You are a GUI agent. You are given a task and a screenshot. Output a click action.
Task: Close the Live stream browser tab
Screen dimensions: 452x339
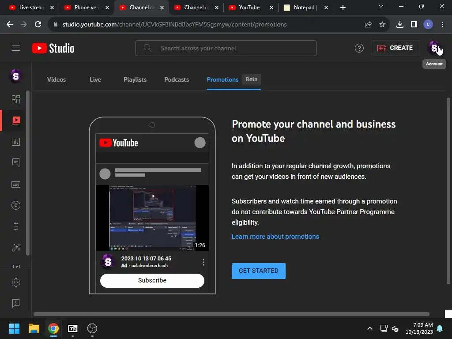[x=52, y=8]
